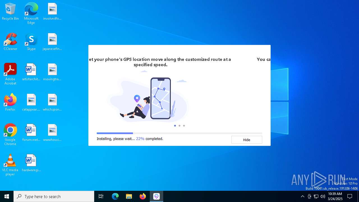359x202 pixels.
Task: Select the whichspon... image file
Action: (52, 103)
